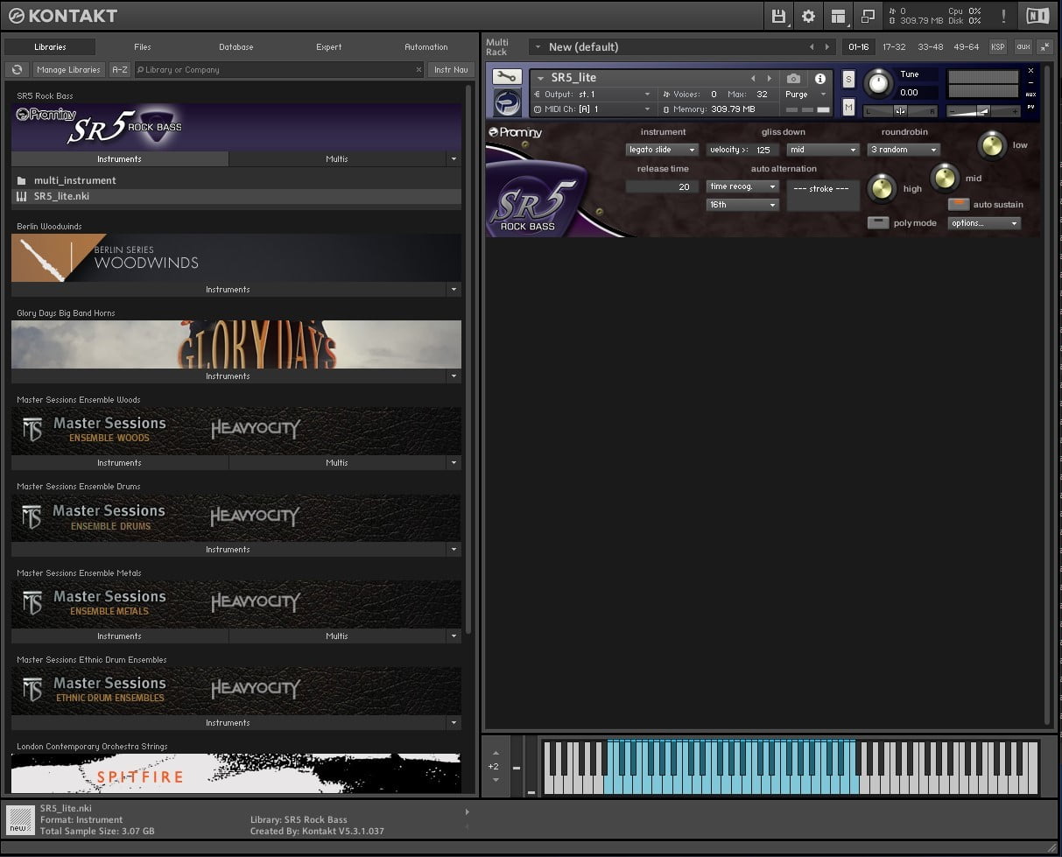This screenshot has height=857, width=1062.
Task: Adjust the low EQ knob
Action: click(991, 145)
